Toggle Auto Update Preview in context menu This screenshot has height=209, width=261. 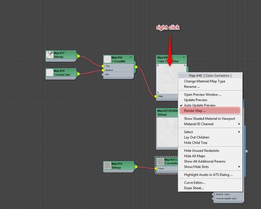(x=200, y=105)
